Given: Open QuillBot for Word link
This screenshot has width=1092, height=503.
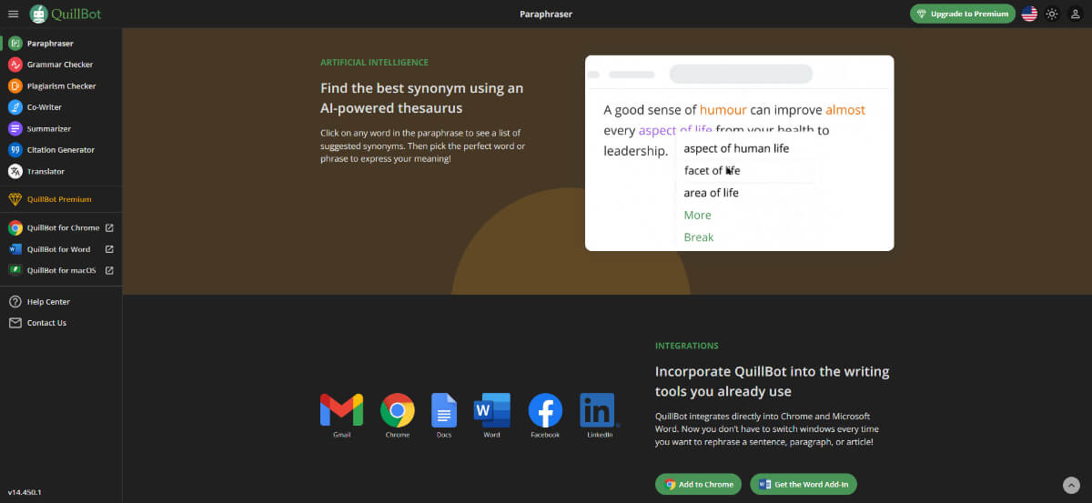Looking at the screenshot, I should (61, 249).
